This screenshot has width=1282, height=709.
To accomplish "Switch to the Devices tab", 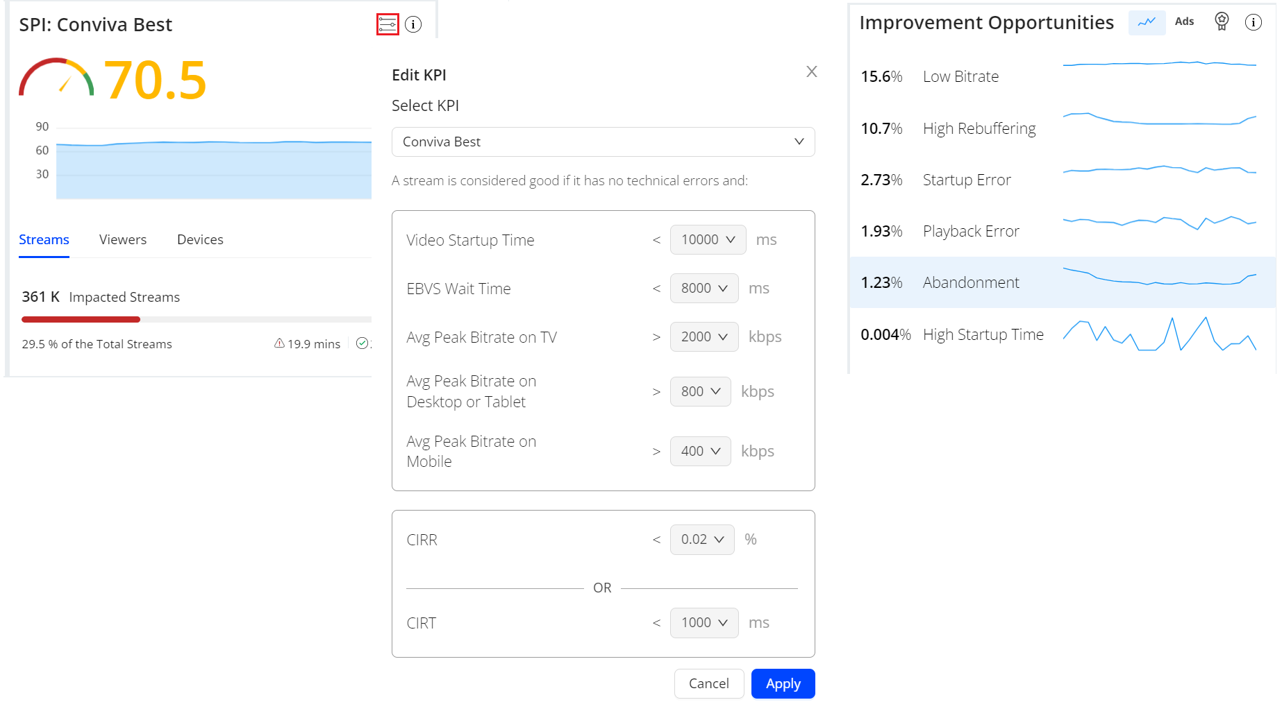I will click(x=200, y=239).
